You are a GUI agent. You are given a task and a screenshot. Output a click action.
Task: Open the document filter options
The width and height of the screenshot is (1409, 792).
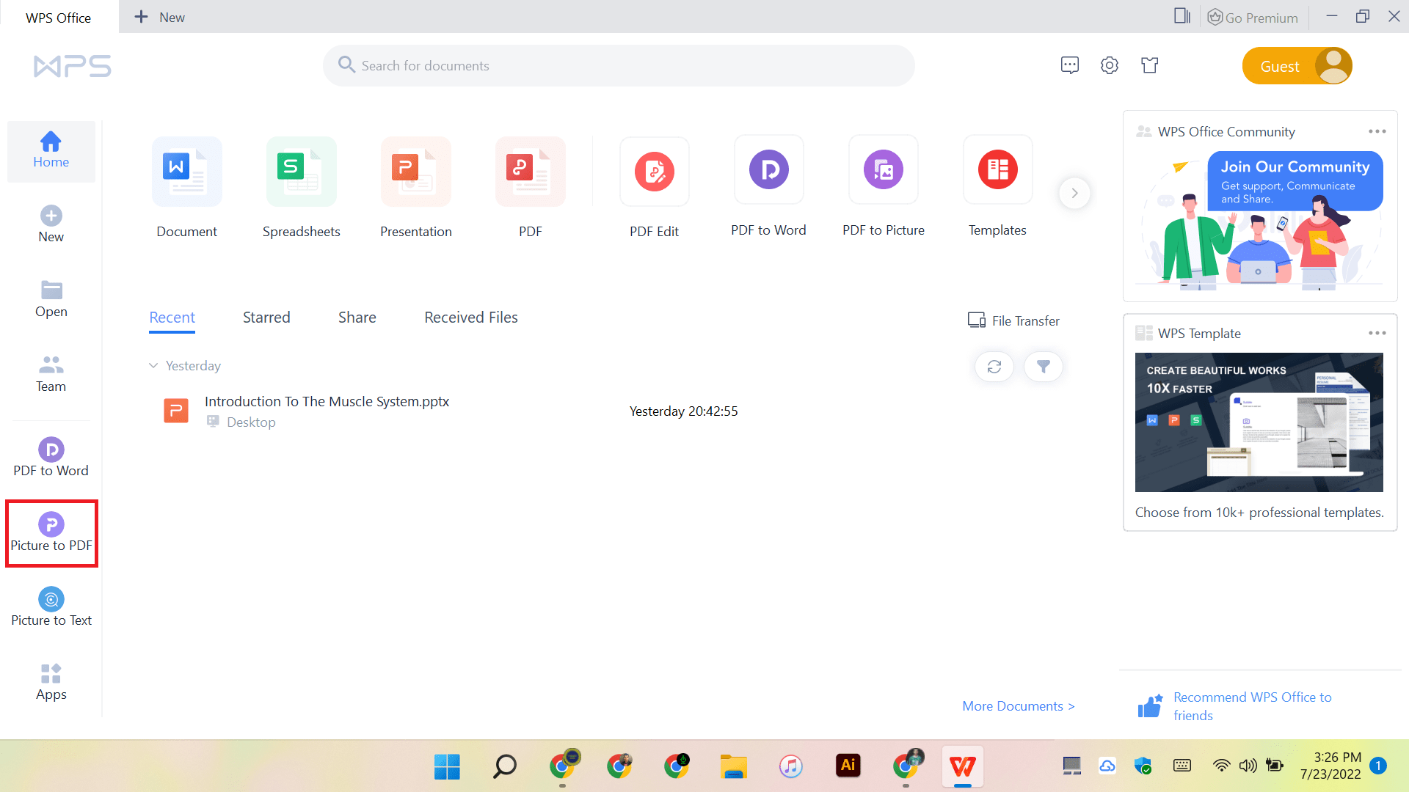click(1043, 367)
